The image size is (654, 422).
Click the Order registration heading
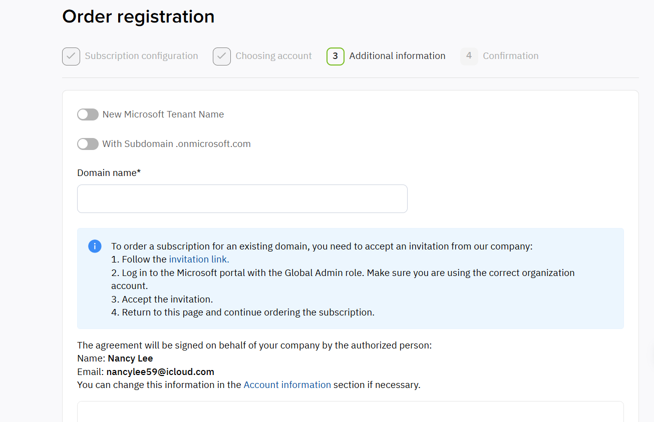coord(138,16)
